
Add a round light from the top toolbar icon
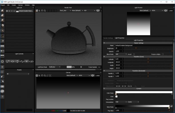[x=2, y=11]
